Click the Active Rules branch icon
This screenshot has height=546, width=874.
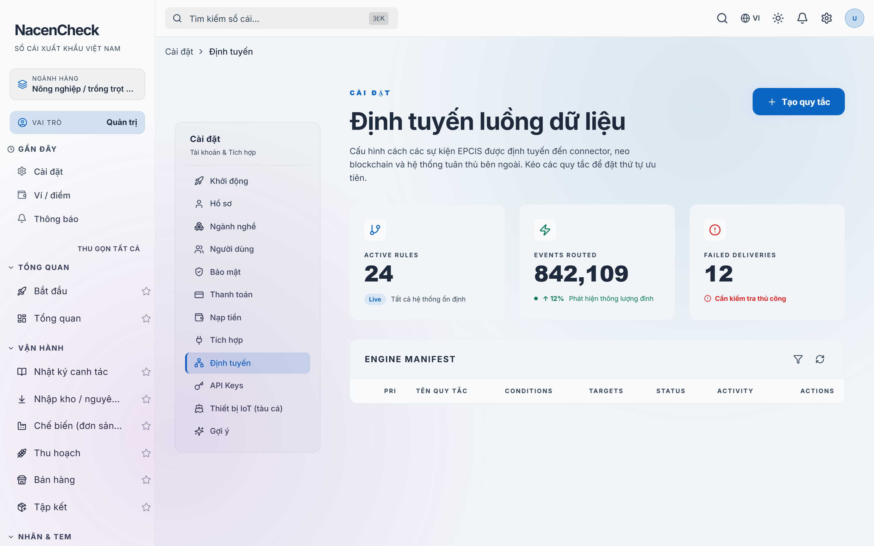[x=375, y=230]
